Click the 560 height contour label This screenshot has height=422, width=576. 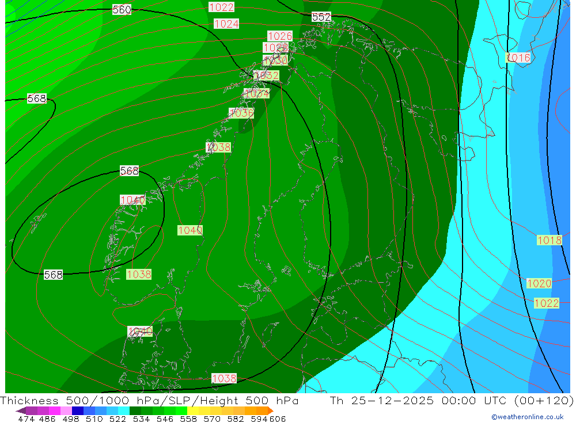pyautogui.click(x=122, y=10)
